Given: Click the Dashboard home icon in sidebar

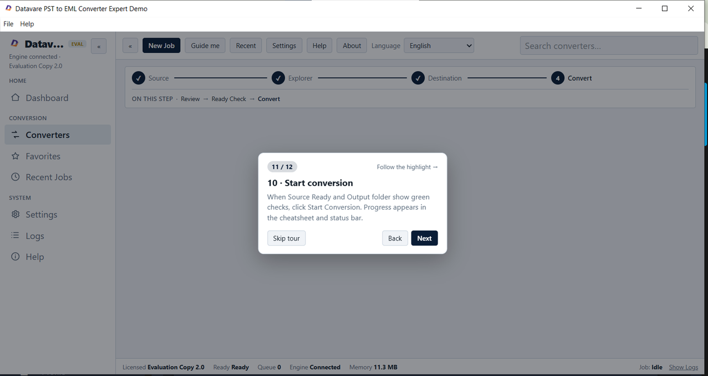Looking at the screenshot, I should (x=15, y=98).
